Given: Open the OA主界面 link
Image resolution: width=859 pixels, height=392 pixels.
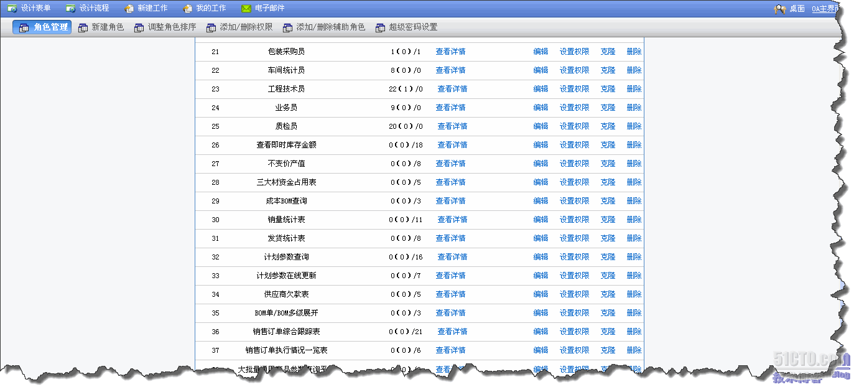Looking at the screenshot, I should coord(826,9).
